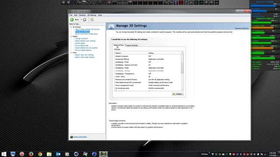Screen dimensions: 280x157
Task: Open Outlook from the taskbar
Action: pyautogui.click(x=58, y=154)
